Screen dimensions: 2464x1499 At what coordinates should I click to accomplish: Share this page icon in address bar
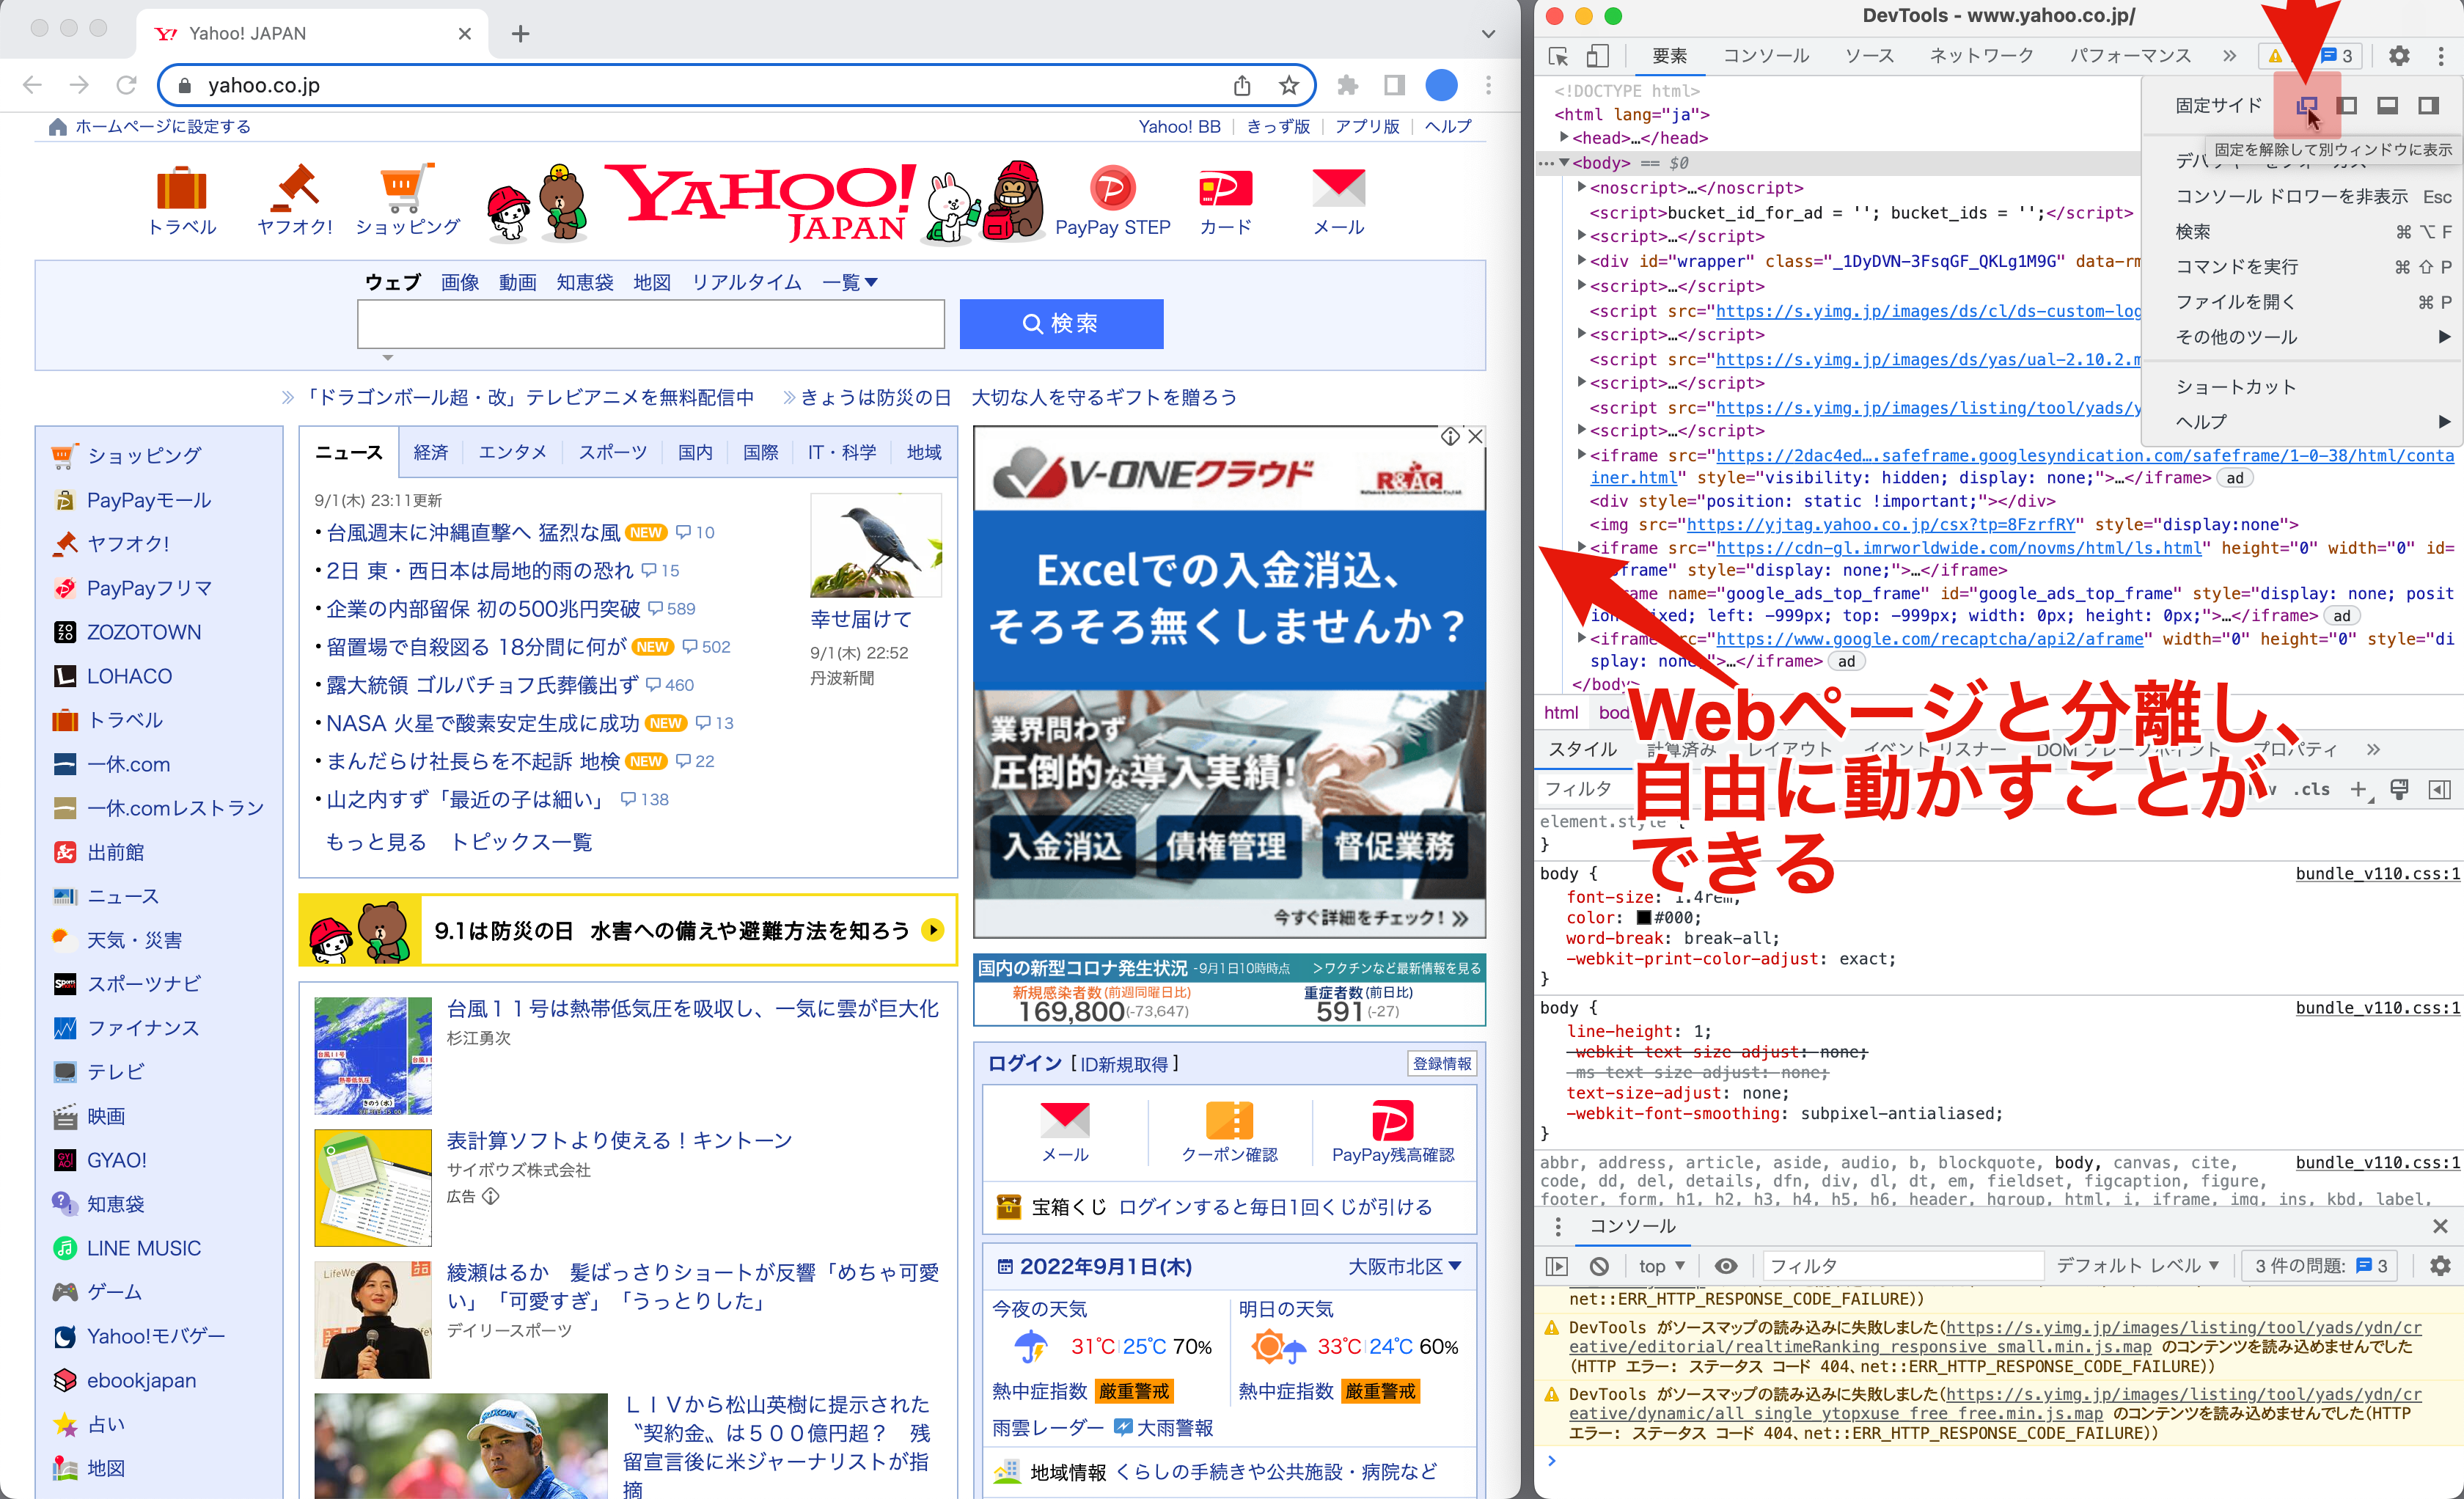[1242, 85]
